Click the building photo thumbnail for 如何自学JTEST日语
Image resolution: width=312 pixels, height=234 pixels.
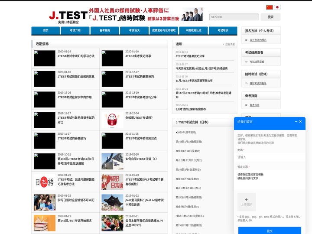click(112, 161)
